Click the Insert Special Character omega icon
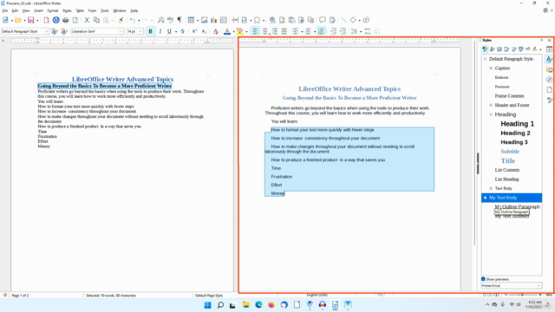 (x=257, y=20)
